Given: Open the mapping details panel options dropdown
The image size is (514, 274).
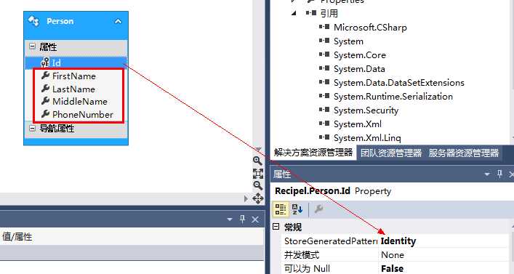Looking at the screenshot, I should (230, 219).
